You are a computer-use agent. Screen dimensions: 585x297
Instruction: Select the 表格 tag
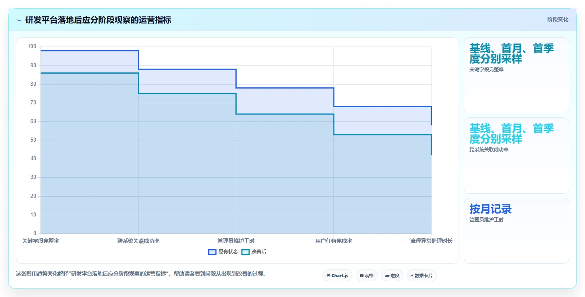(367, 276)
